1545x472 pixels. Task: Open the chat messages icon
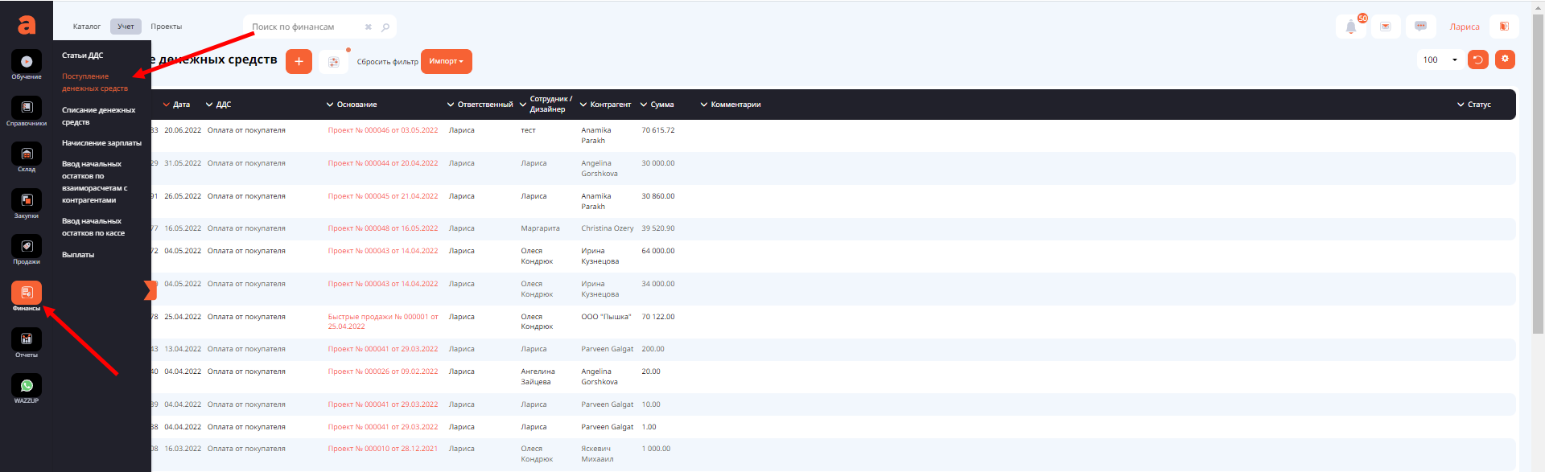coord(1421,27)
